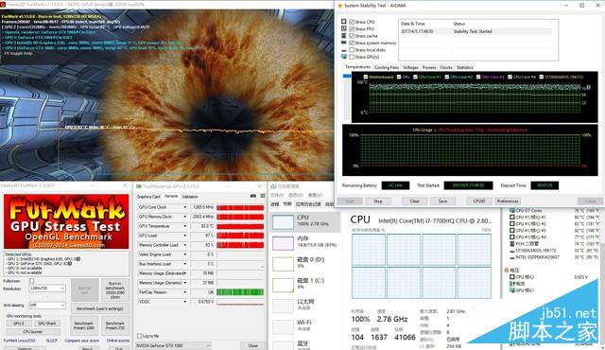Open PerfCap Reason sensor dropdown
605x350 pixels.
[185, 292]
